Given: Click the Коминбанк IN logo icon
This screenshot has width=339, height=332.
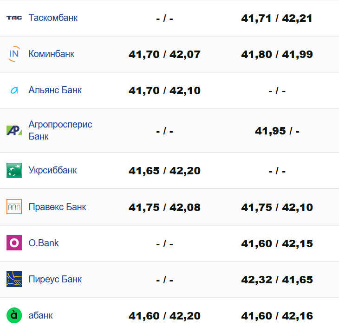Looking at the screenshot, I should click(14, 54).
